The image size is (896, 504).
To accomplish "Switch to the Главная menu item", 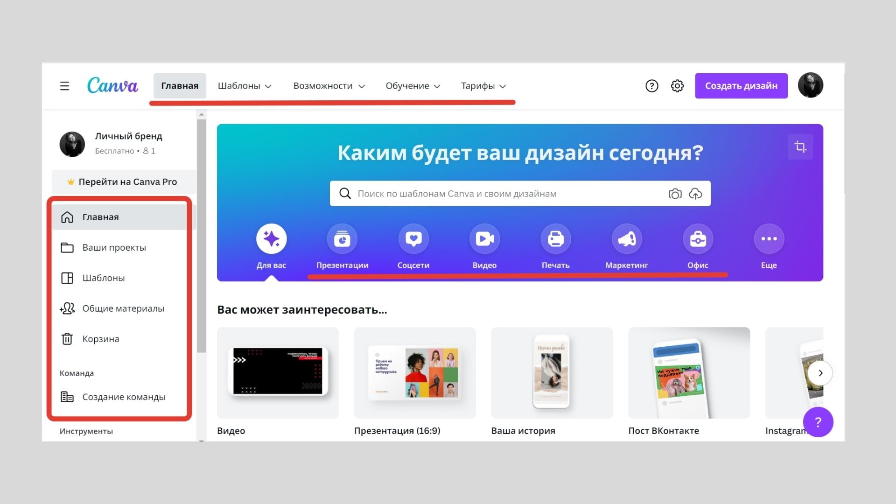I will 179,86.
